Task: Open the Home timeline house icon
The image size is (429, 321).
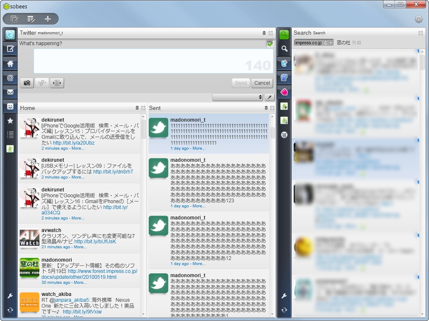Action: coord(9,64)
